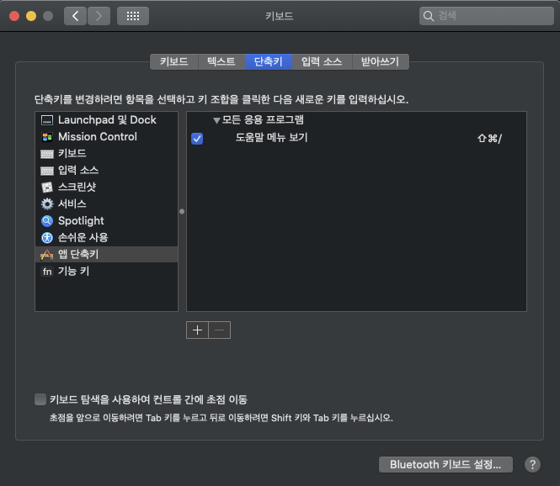The width and height of the screenshot is (560, 486).
Task: Add a shortcut with the plus button
Action: click(x=197, y=330)
